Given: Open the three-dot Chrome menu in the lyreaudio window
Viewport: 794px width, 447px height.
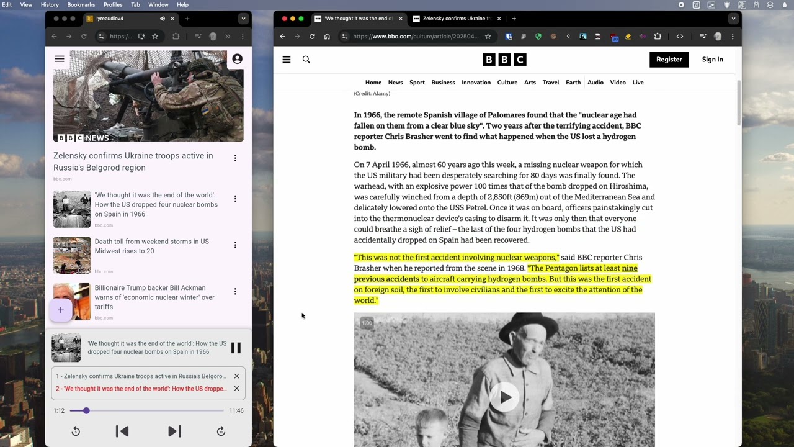Looking at the screenshot, I should 243,37.
